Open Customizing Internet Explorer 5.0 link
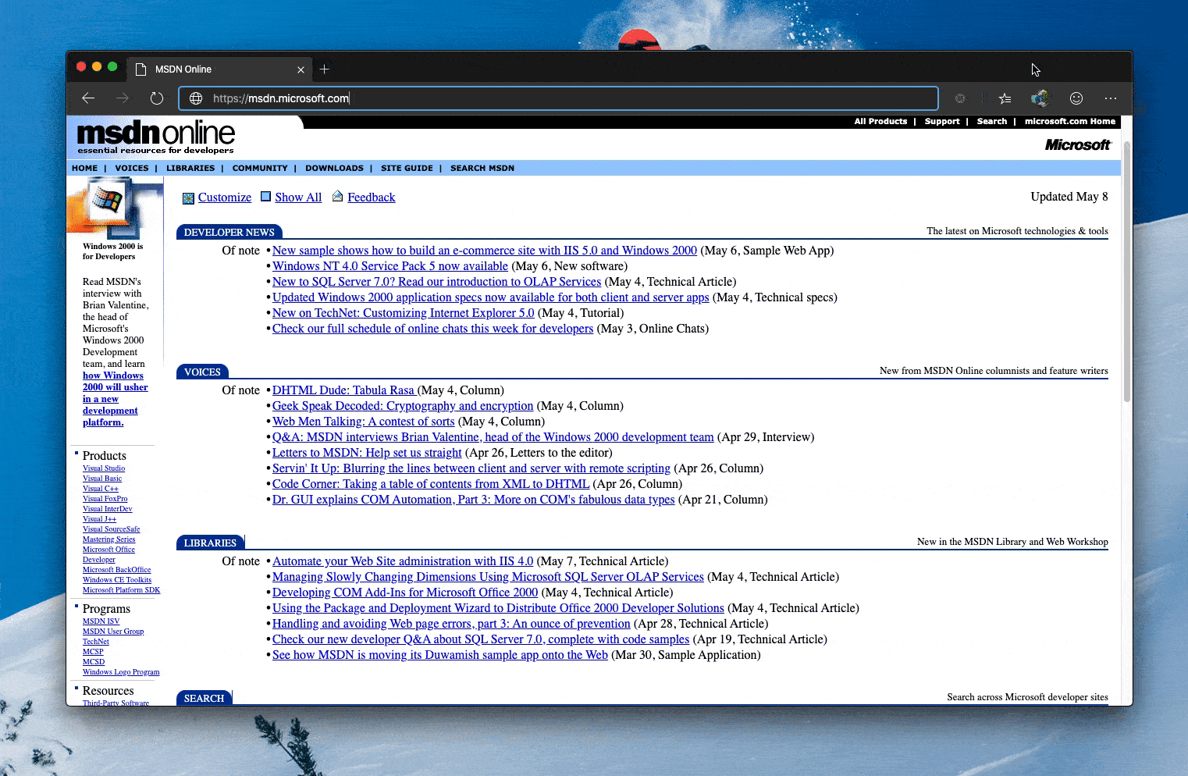 (404, 313)
